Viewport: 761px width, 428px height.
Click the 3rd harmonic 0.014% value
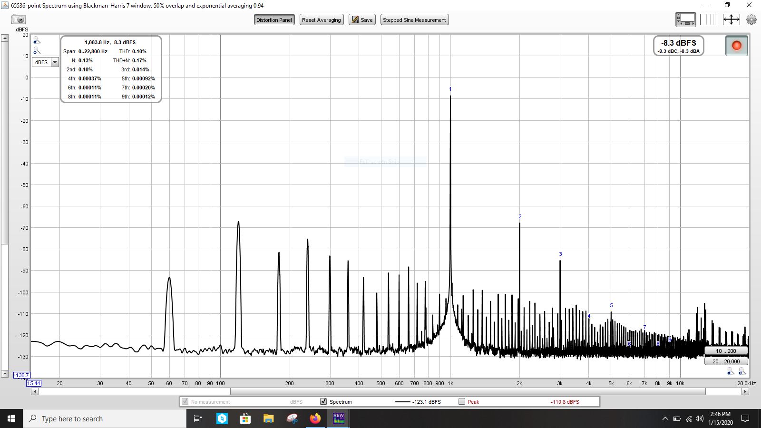pos(141,69)
